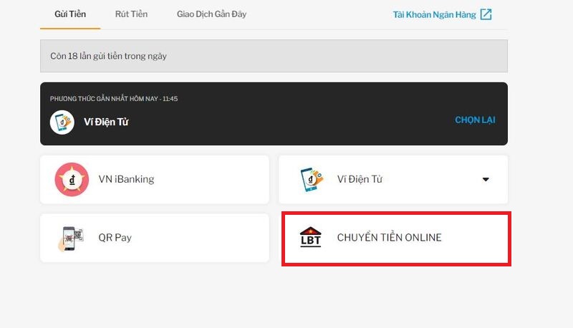Screen dimensions: 573x328
Task: Click the 'Còn 18 lần gửi tiền trong ngày' notice
Action: [x=274, y=56]
